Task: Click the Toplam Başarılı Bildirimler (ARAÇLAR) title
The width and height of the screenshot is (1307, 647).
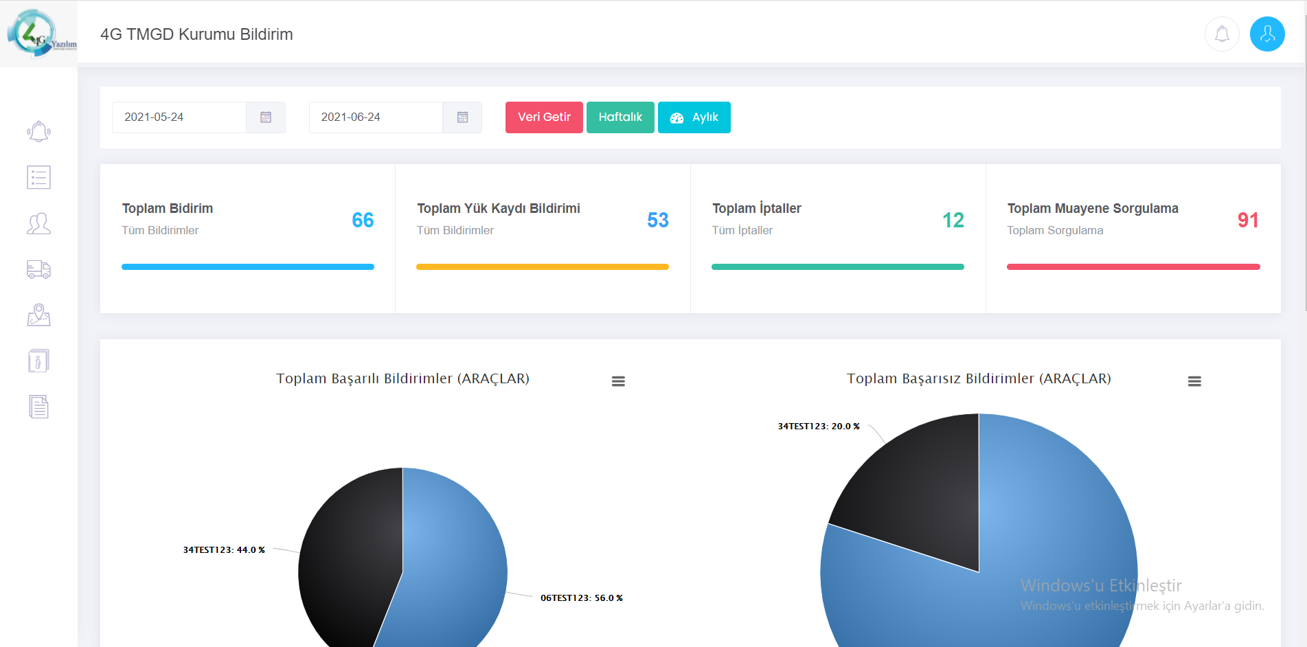Action: coord(402,378)
